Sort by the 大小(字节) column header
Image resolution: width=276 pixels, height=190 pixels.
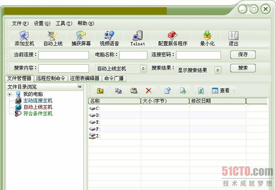point(165,101)
